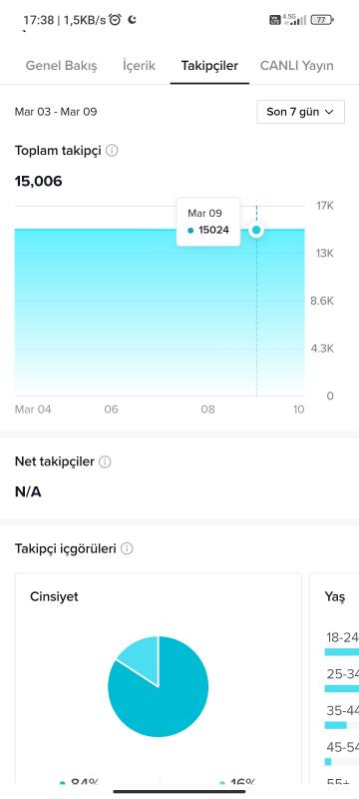The height and width of the screenshot is (799, 359).
Task: Open the Cinsiyet gender card
Action: coord(159,678)
